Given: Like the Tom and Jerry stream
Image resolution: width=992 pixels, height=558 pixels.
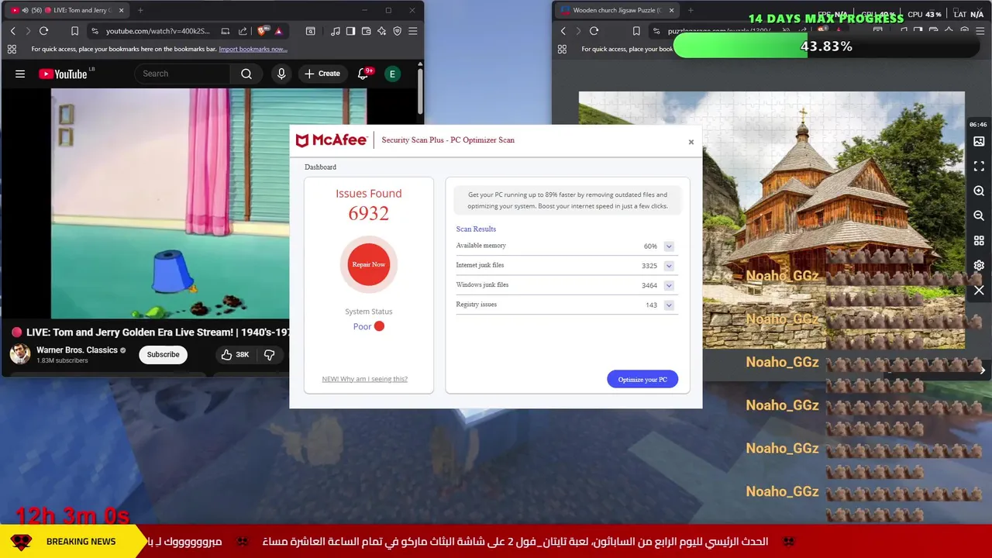Looking at the screenshot, I should pos(235,354).
